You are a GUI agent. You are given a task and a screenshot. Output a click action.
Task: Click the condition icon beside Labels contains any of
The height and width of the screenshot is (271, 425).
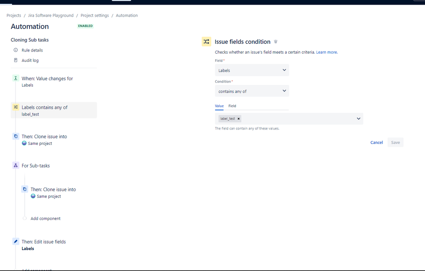[16, 107]
